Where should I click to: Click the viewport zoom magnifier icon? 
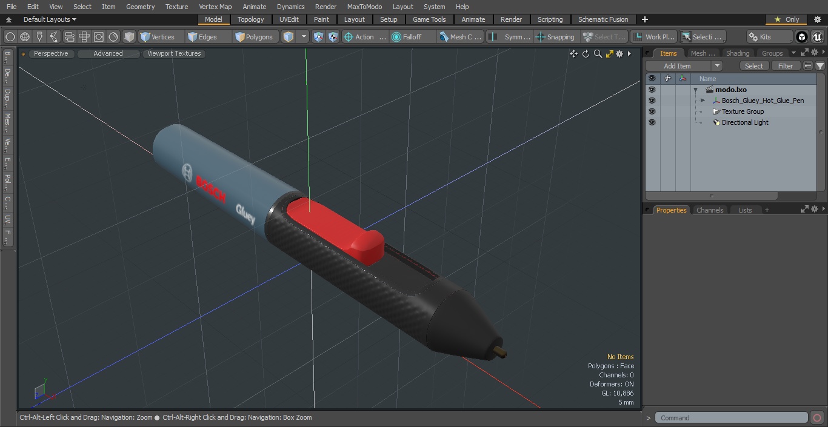point(598,54)
